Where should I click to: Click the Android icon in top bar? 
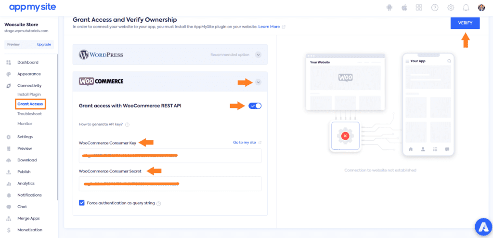tap(389, 8)
